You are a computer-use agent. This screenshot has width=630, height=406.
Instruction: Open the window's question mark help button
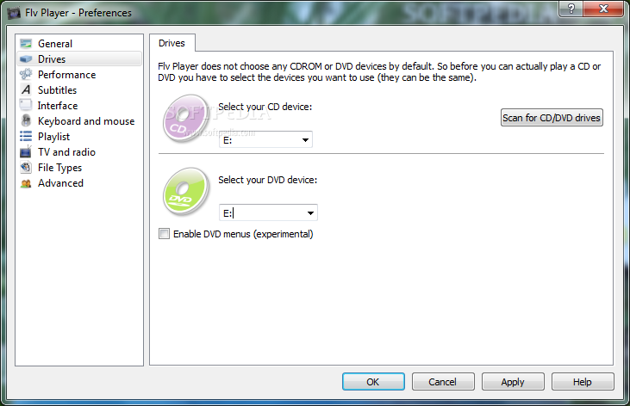(571, 9)
